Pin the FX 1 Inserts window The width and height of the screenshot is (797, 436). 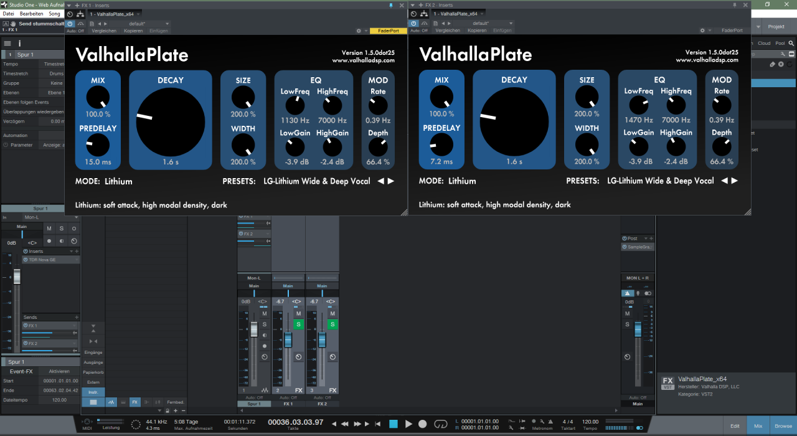[x=391, y=5]
